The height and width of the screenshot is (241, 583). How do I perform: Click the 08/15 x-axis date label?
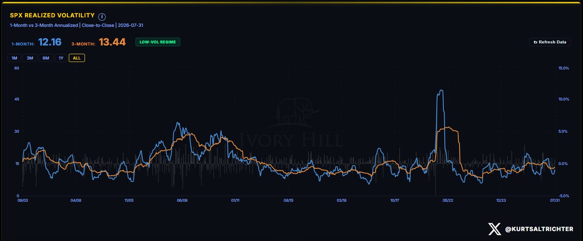tap(288, 200)
